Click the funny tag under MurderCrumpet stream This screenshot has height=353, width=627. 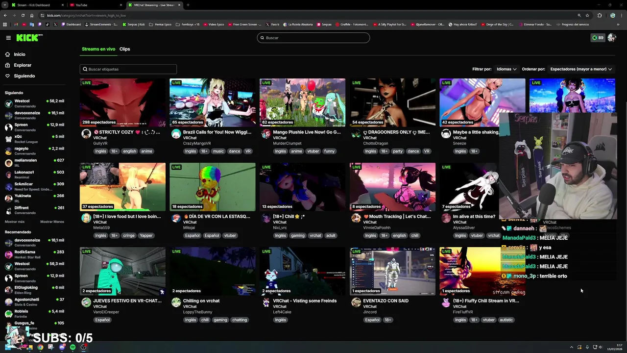[329, 151]
